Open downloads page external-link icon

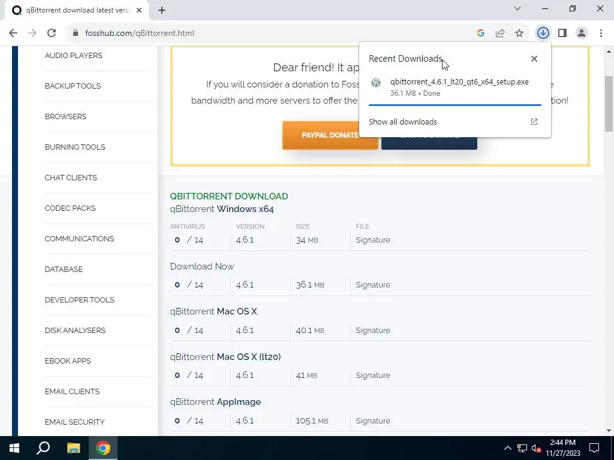(534, 122)
